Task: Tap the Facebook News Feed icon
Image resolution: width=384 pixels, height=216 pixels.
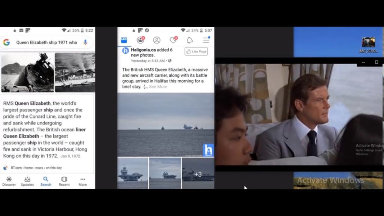Action: [124, 40]
